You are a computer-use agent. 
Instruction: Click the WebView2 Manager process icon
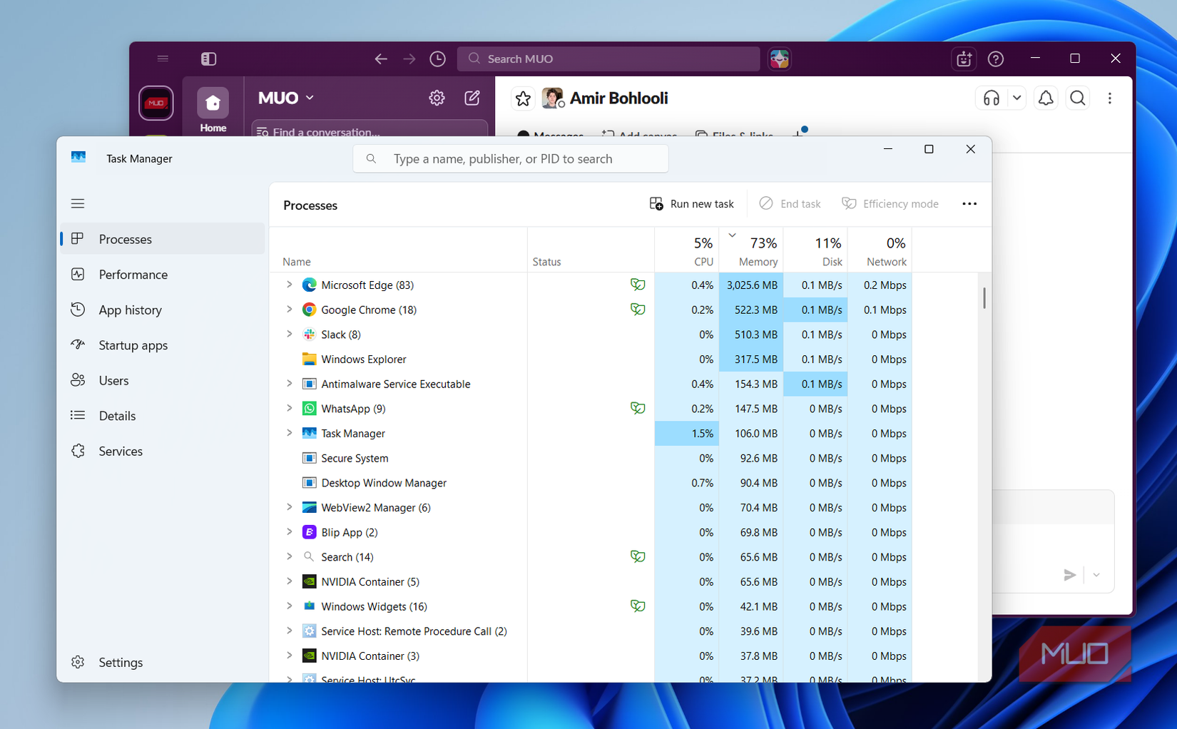(x=309, y=507)
